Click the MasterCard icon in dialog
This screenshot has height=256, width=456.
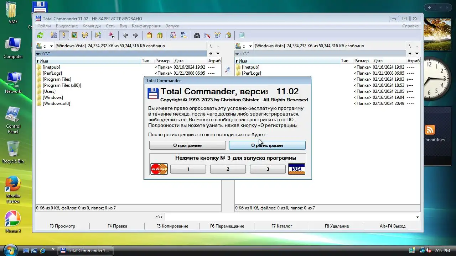(159, 169)
